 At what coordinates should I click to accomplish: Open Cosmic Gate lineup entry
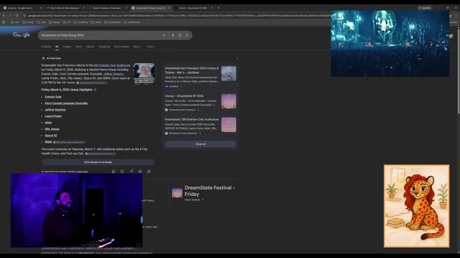pos(53,97)
